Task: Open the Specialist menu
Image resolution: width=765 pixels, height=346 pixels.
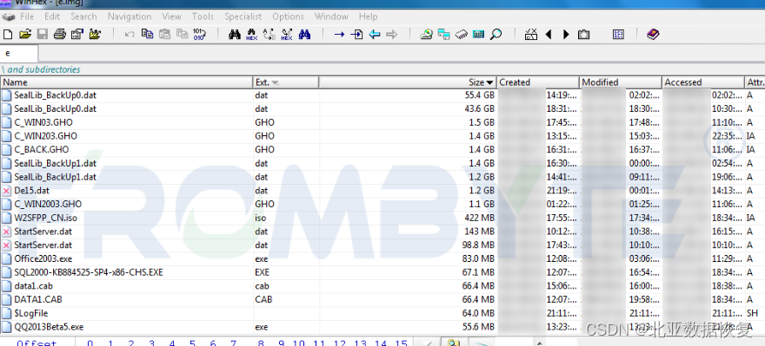Action: pos(243,16)
